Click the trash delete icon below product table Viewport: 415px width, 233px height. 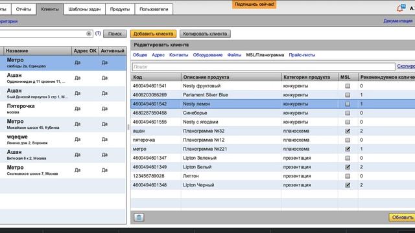(x=139, y=217)
